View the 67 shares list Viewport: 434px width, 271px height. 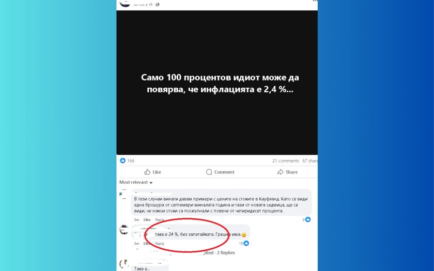[x=310, y=161]
